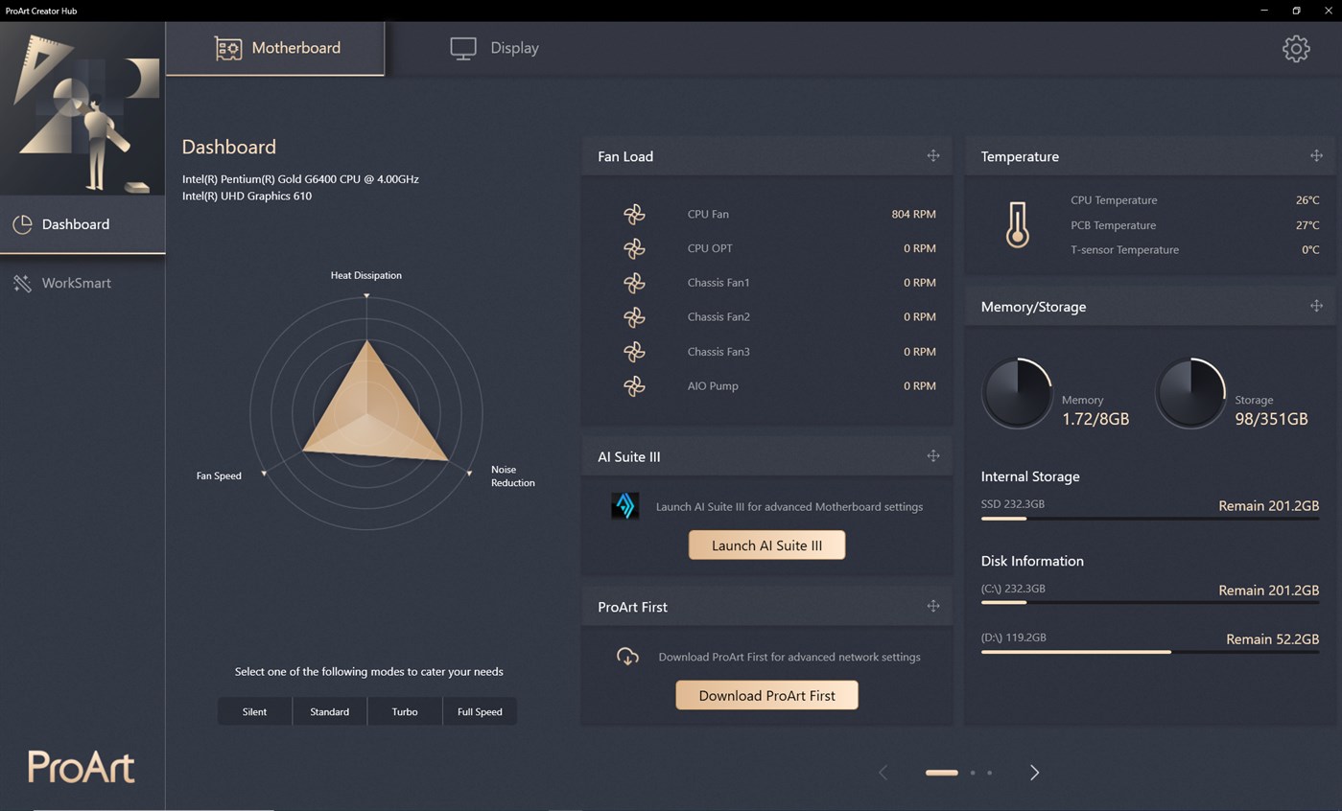The image size is (1342, 811).
Task: Switch to the Motherboard tab
Action: point(275,48)
